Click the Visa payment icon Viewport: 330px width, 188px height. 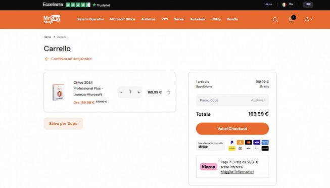(x=257, y=143)
